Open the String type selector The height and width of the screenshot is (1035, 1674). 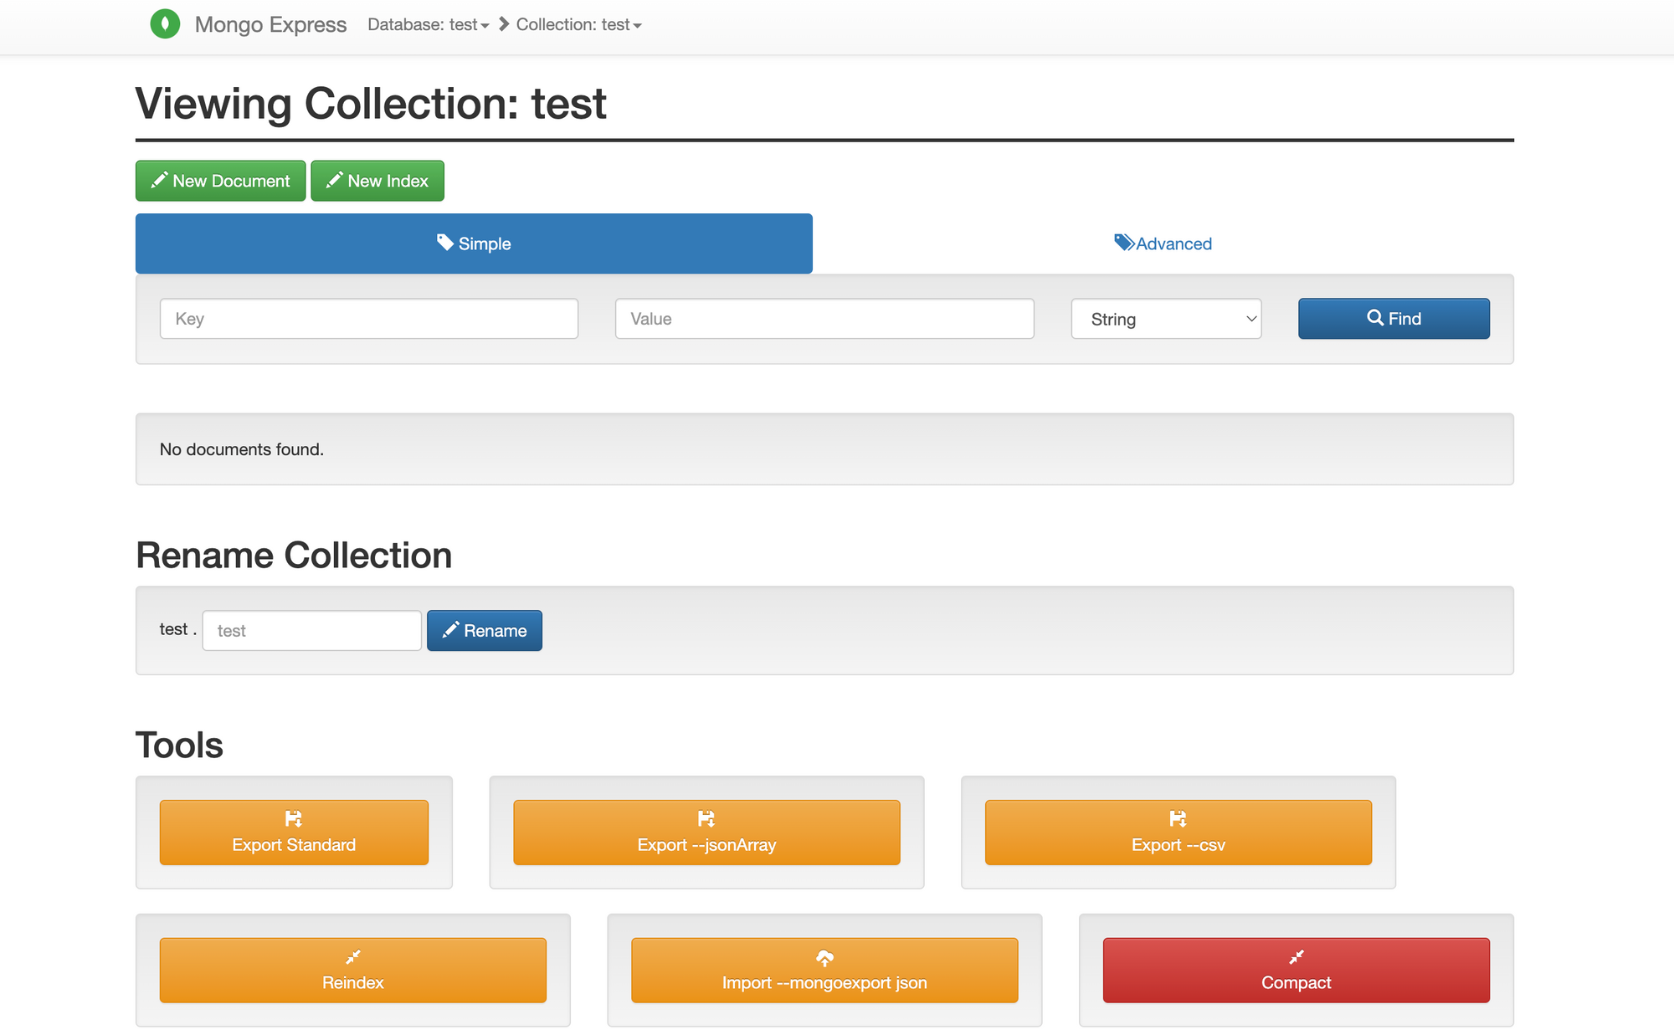tap(1166, 319)
